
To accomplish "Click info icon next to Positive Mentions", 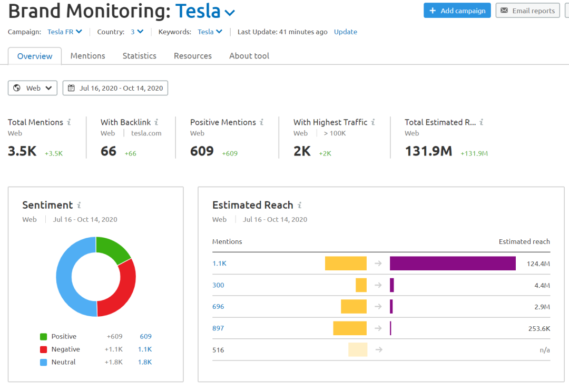I will (x=262, y=122).
